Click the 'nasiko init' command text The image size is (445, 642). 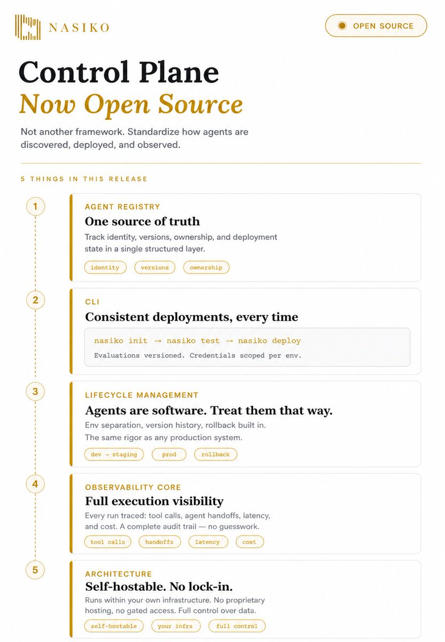121,341
